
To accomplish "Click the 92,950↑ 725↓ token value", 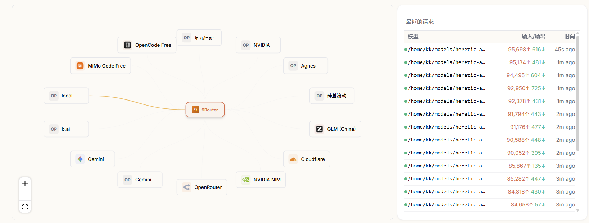I will coord(526,88).
